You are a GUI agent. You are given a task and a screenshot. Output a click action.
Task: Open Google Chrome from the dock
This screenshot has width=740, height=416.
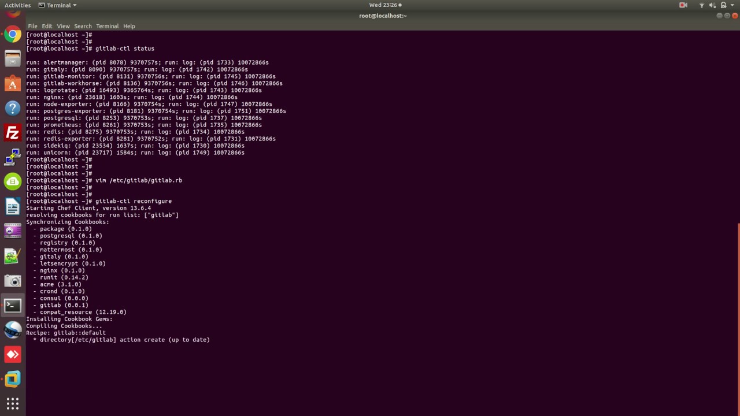pos(13,35)
